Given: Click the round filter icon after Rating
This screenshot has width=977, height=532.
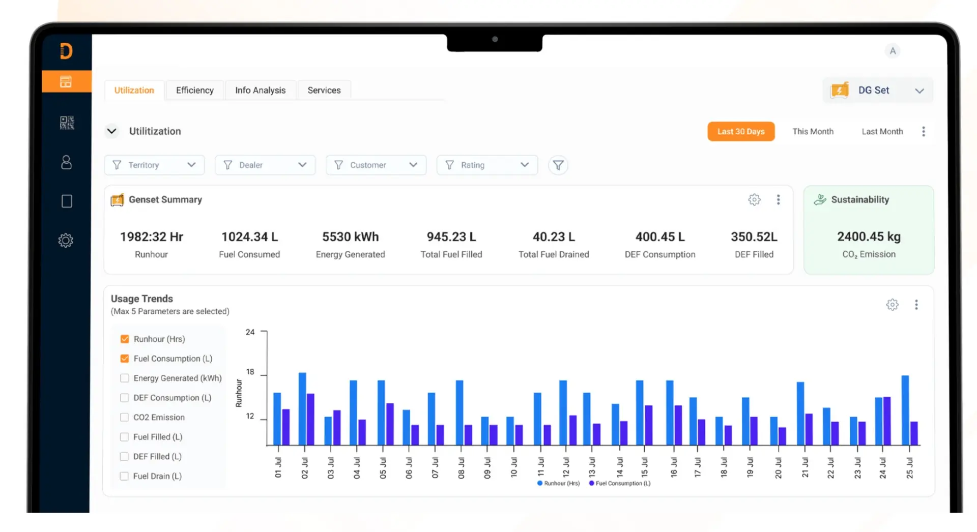Looking at the screenshot, I should pyautogui.click(x=558, y=165).
